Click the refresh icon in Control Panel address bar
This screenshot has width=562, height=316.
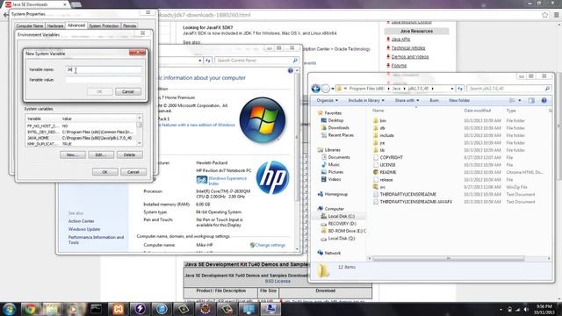point(208,61)
